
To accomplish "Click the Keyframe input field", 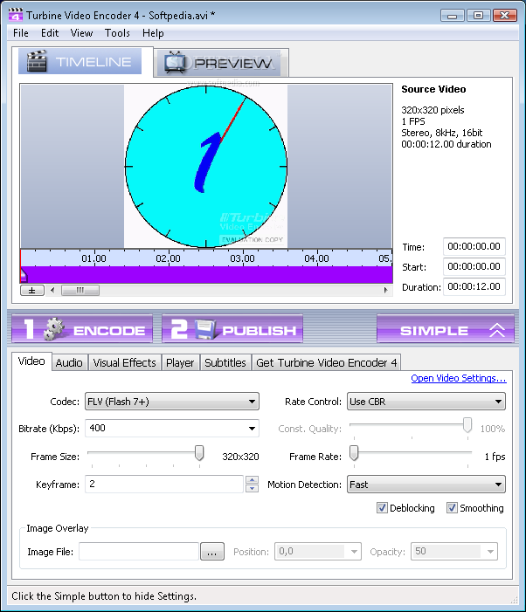I will pos(164,484).
